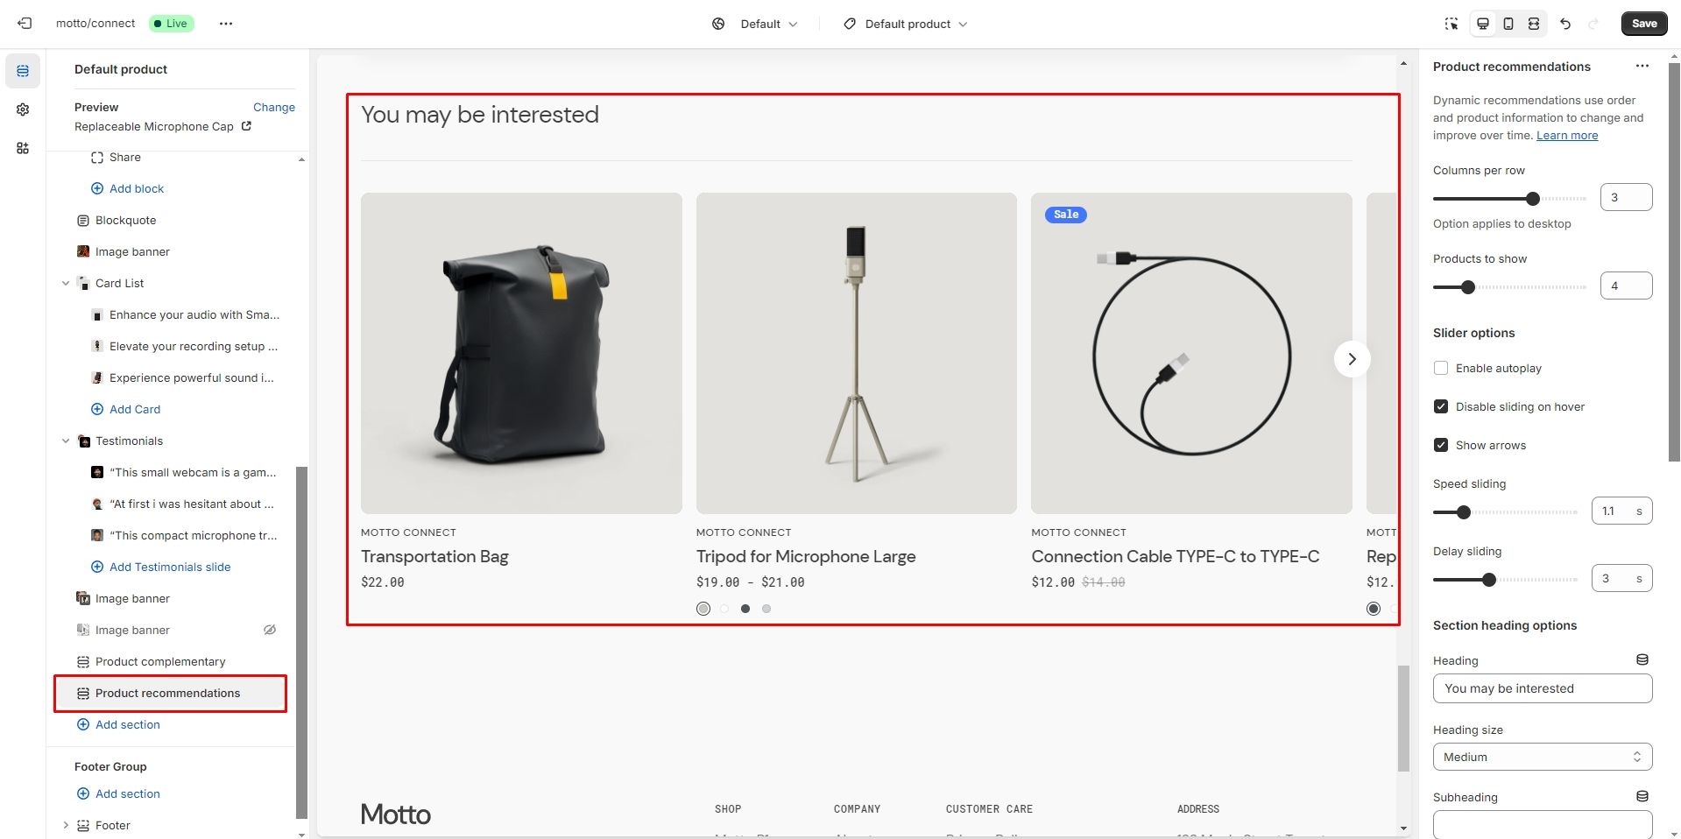This screenshot has height=839, width=1681.
Task: Toggle the Show arrows checkbox
Action: click(x=1441, y=446)
